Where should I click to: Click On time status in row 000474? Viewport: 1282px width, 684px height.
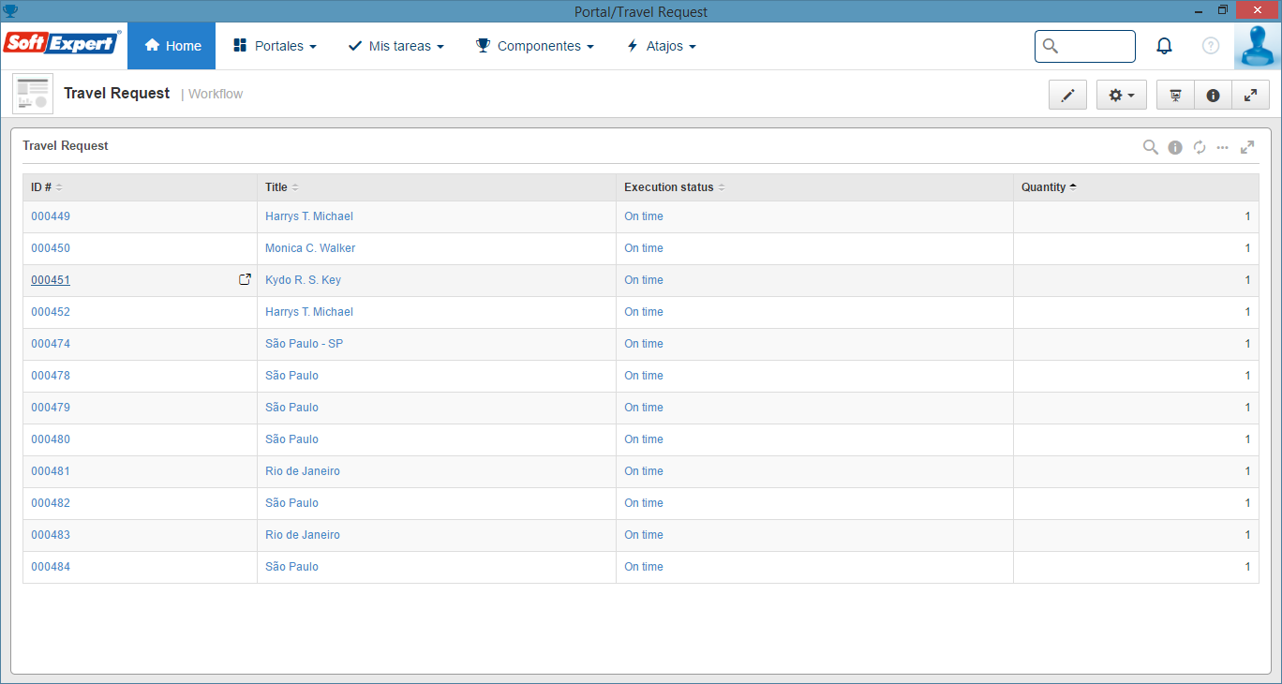tap(644, 344)
